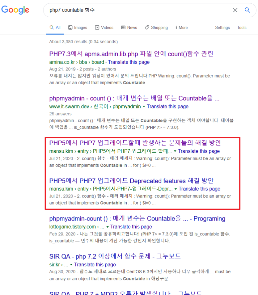Expand it-swarm.dev result dropdown arrow

tap(144, 107)
